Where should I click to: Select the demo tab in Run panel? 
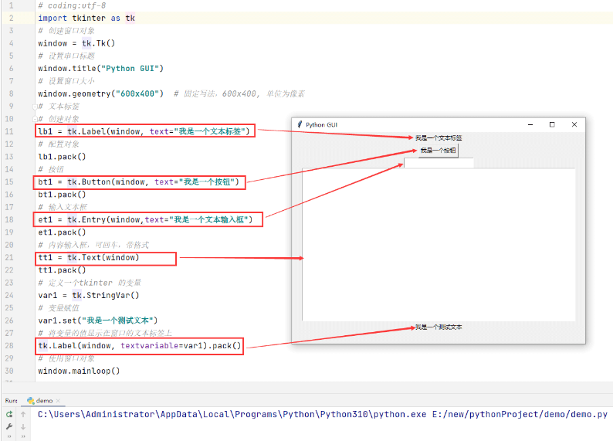[x=43, y=401]
